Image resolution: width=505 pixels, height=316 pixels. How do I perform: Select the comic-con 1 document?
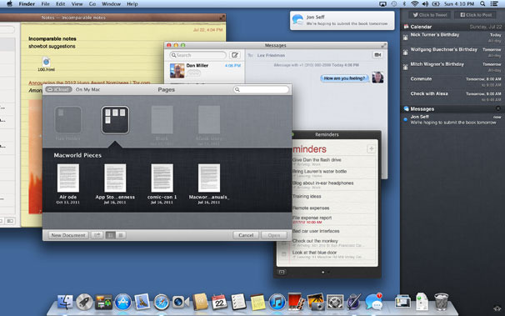(162, 178)
